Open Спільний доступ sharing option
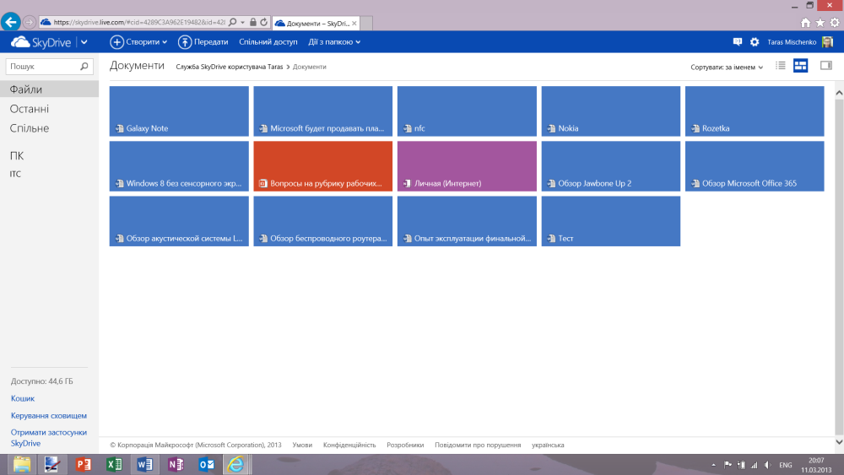Viewport: 844px width, 475px height. pyautogui.click(x=268, y=42)
